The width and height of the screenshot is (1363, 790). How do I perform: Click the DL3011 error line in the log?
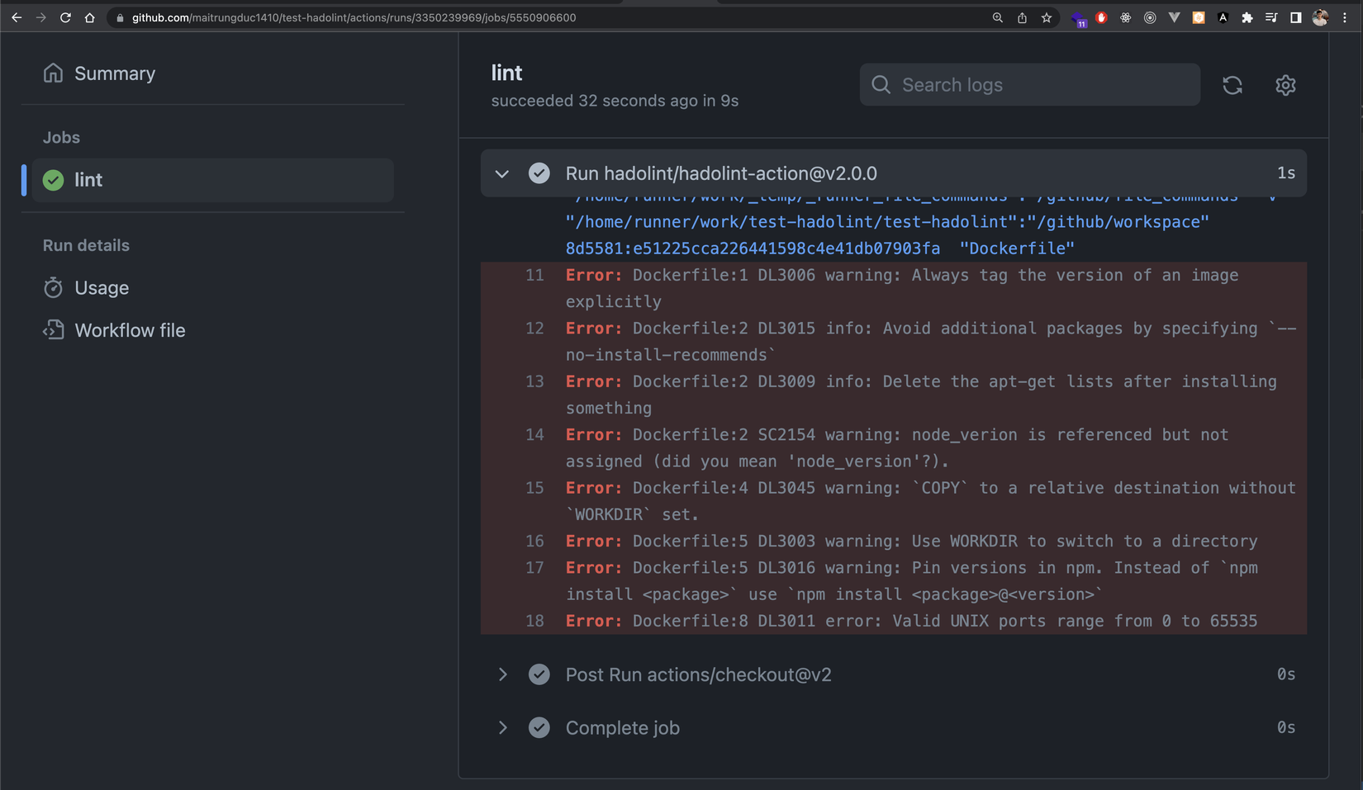909,621
